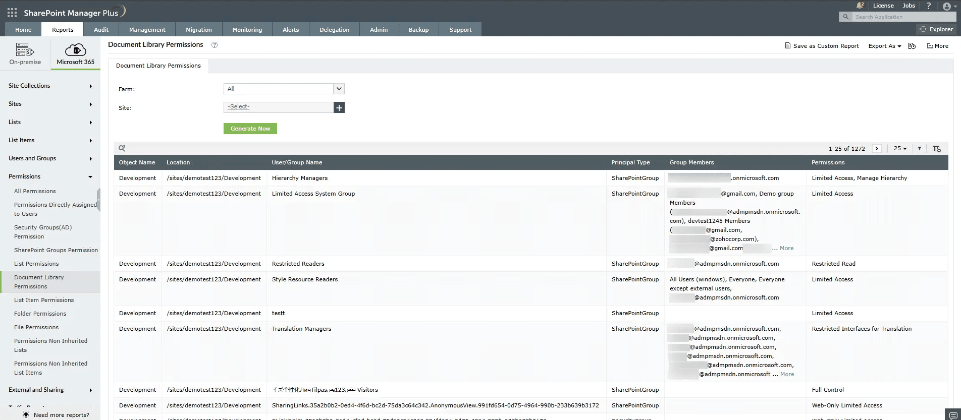Screen dimensions: 961x420
Task: Open the add/remove columns icon
Action: pos(937,149)
